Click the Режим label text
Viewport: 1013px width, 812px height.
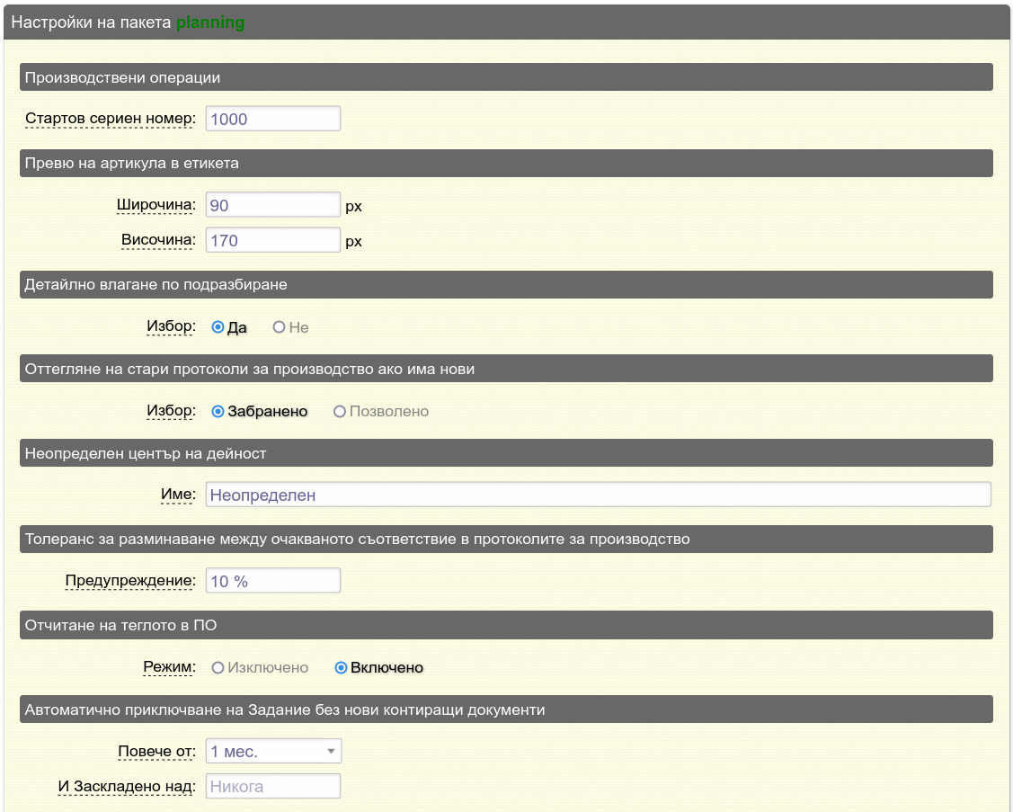(x=169, y=667)
